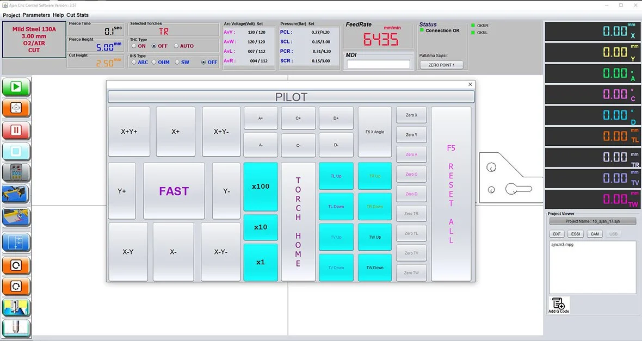Click the DXF button in Project Viewer
This screenshot has height=341, width=642.
pyautogui.click(x=557, y=234)
